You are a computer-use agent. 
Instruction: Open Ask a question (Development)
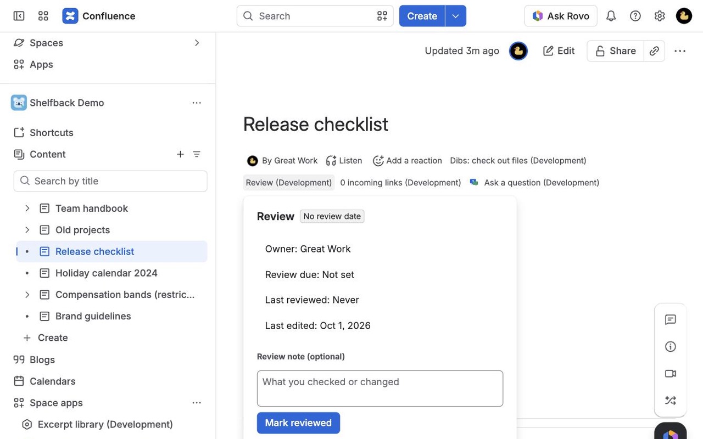pyautogui.click(x=542, y=183)
